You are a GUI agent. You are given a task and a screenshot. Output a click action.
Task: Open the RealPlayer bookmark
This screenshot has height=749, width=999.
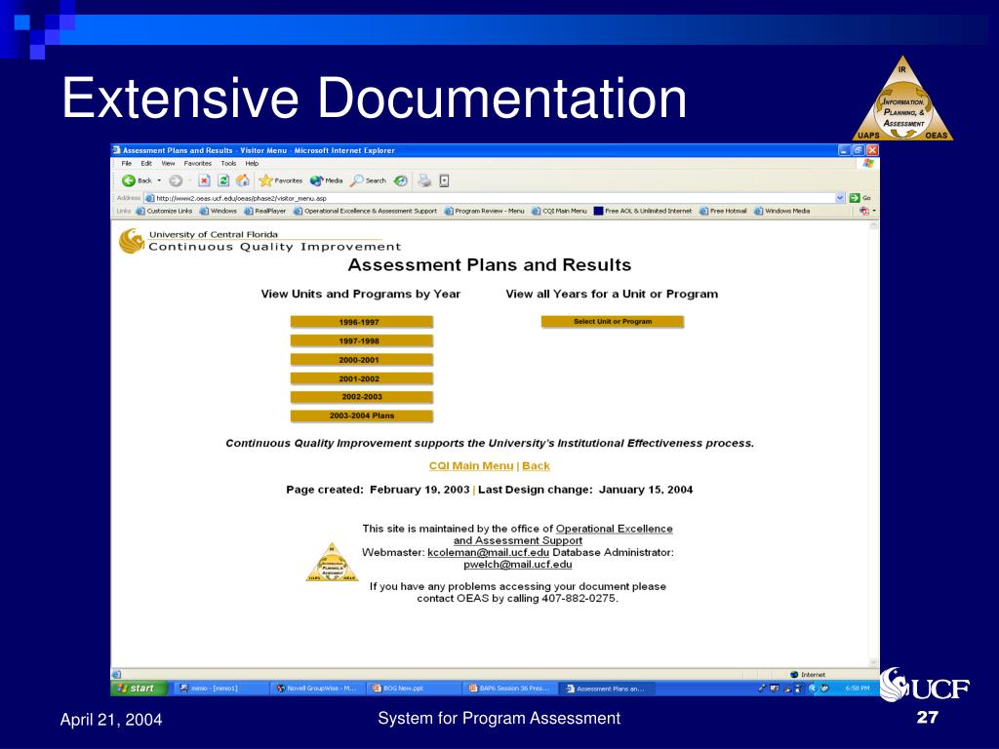pyautogui.click(x=264, y=211)
